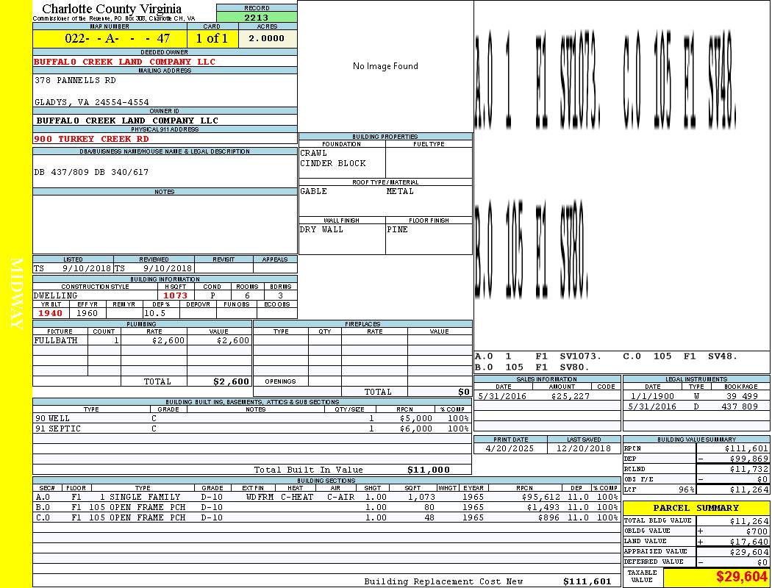Click last saved date 12/20/2018
This screenshot has height=588, width=772.
pyautogui.click(x=584, y=449)
